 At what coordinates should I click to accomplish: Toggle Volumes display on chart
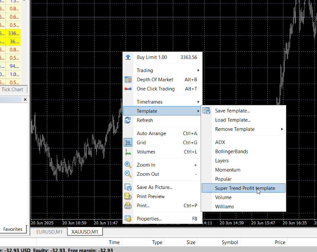pyautogui.click(x=146, y=152)
